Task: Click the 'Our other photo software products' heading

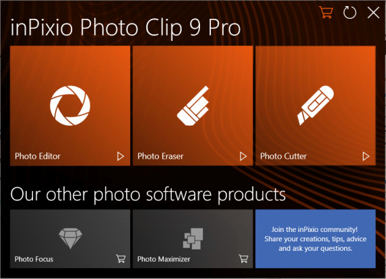Action: (x=148, y=194)
